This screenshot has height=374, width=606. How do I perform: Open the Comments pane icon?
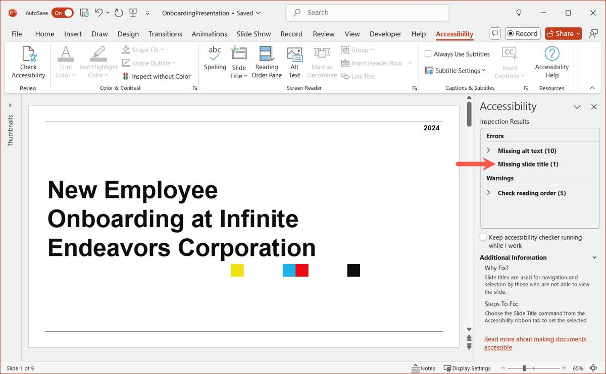point(495,33)
